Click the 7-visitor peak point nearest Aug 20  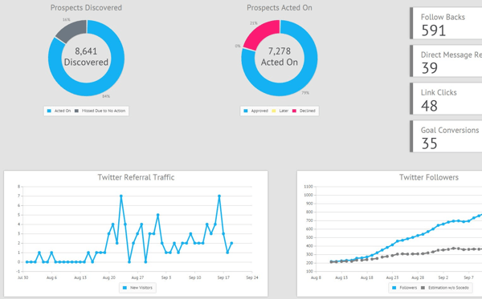(121, 196)
